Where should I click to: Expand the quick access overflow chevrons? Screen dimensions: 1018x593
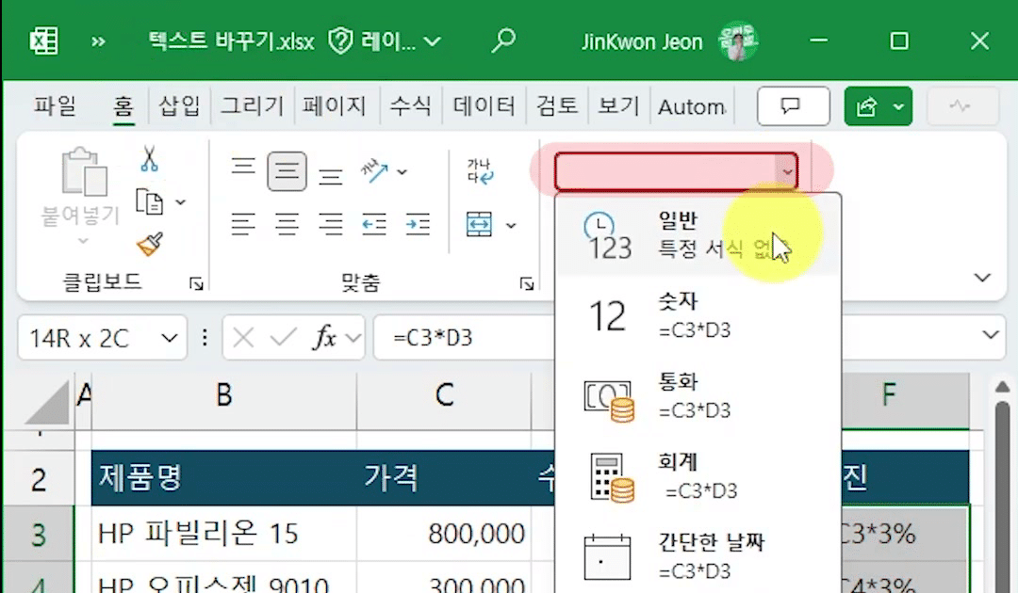98,42
